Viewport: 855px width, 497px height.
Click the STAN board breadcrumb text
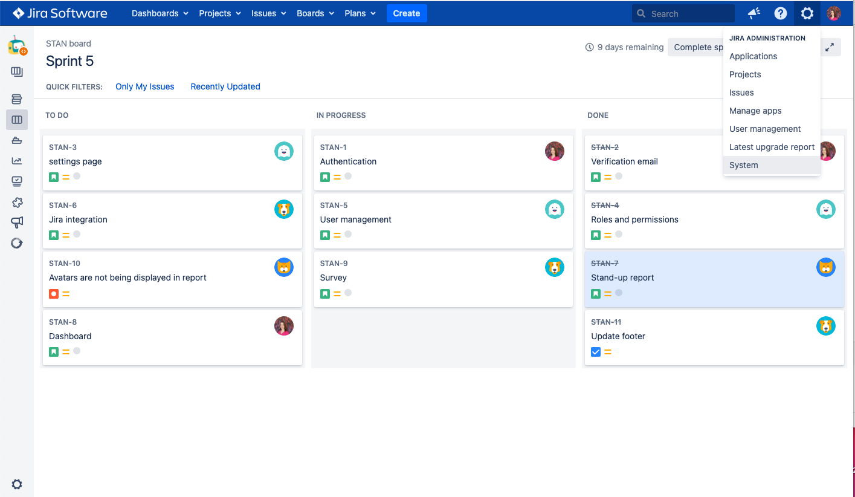68,44
